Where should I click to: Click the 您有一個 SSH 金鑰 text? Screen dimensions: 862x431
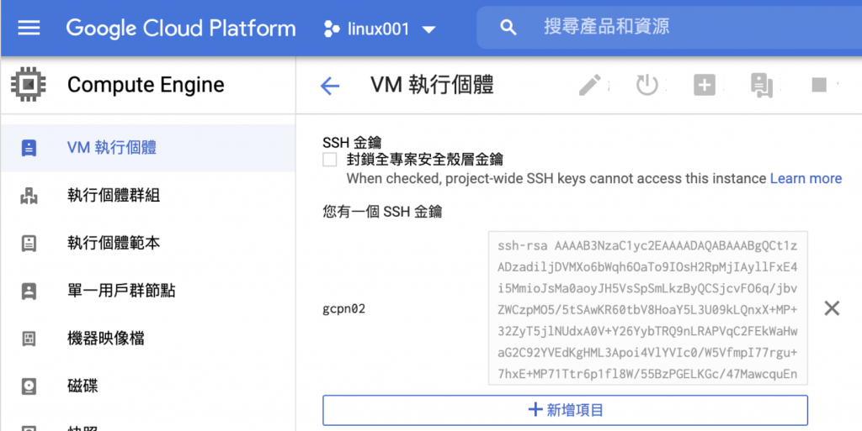click(382, 212)
